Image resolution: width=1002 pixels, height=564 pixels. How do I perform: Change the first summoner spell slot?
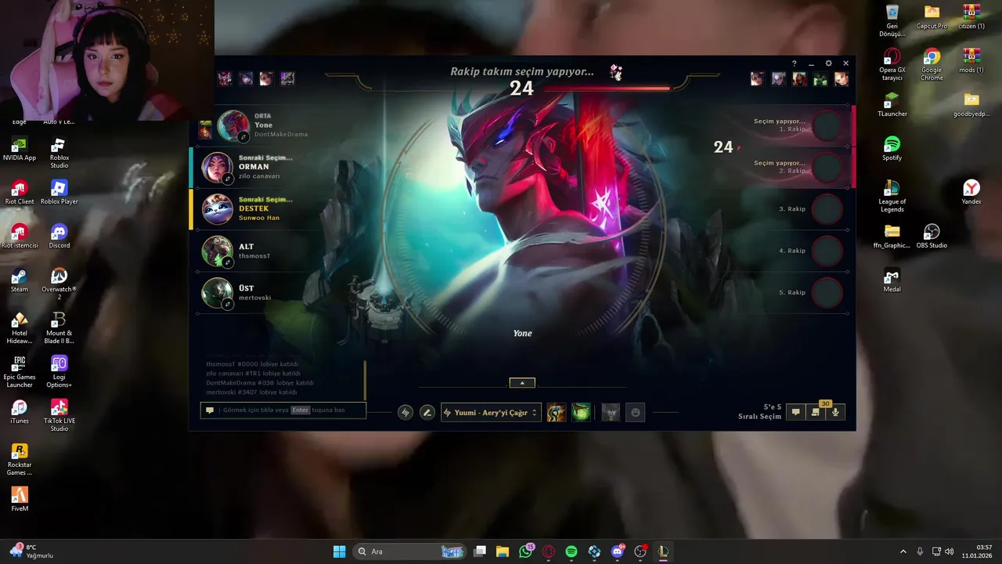click(x=556, y=412)
